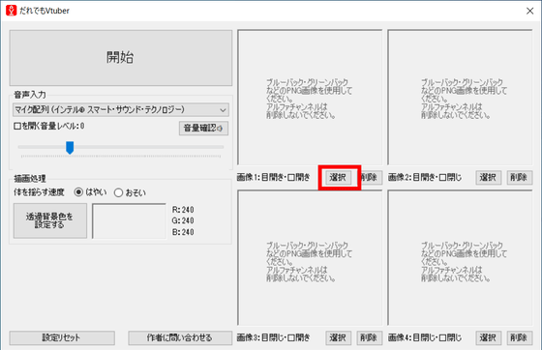Click the 画像2 image preview area
Image resolution: width=542 pixels, height=350 pixels.
pos(460,98)
